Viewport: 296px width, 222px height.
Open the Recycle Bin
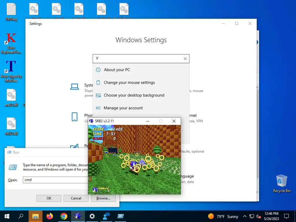coord(282,184)
